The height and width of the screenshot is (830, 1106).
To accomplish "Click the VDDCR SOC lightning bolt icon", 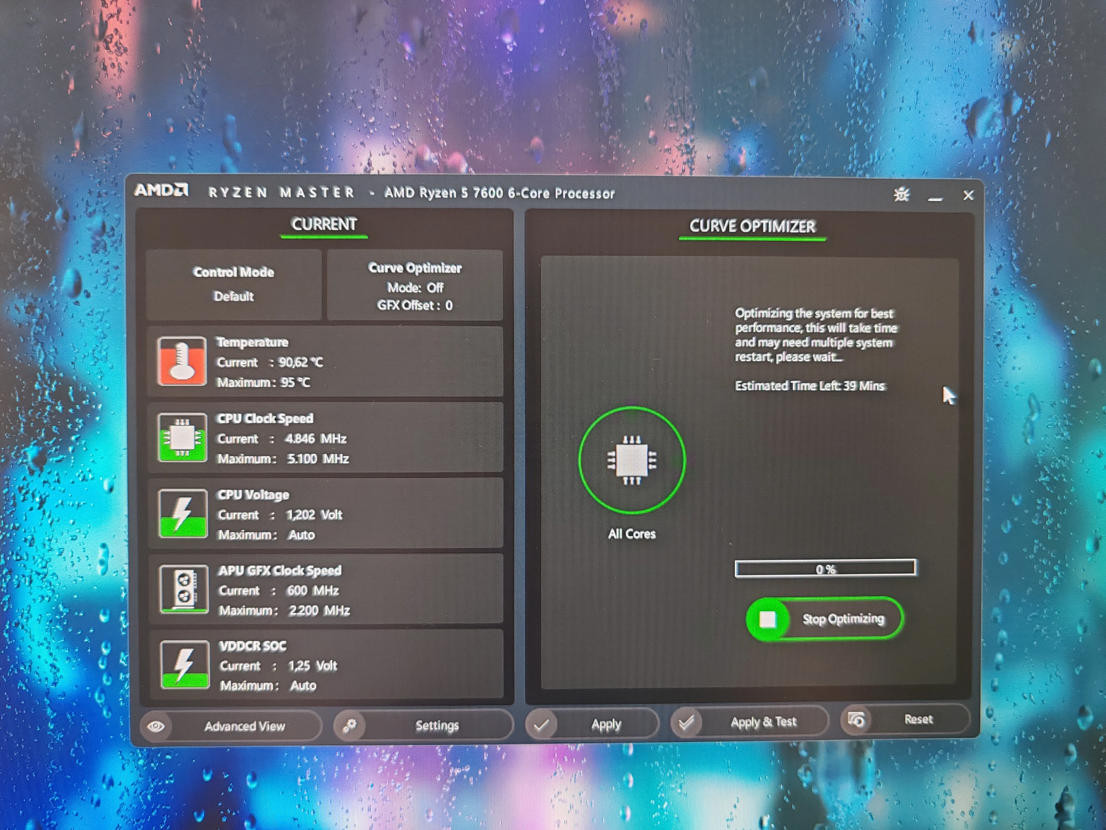I will [185, 664].
